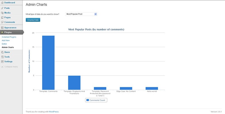
Task: Open the plugin Editor submenu item
Action: [4, 44]
